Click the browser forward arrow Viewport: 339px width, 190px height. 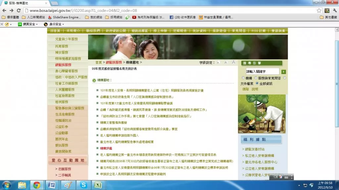pos(12,10)
